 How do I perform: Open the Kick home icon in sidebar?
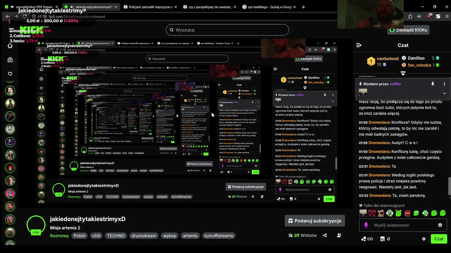(x=10, y=46)
